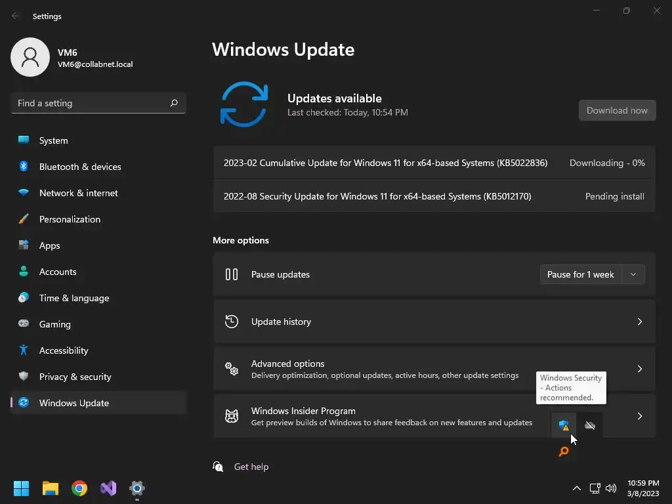Click the Downloading - 0% status
Screen dimensions: 672x504
tap(607, 163)
